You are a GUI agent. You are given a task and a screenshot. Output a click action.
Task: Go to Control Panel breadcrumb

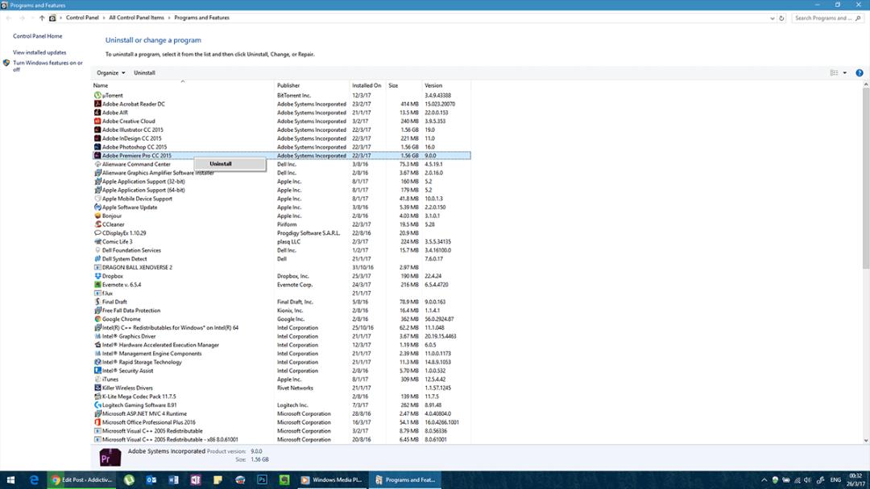click(x=82, y=18)
